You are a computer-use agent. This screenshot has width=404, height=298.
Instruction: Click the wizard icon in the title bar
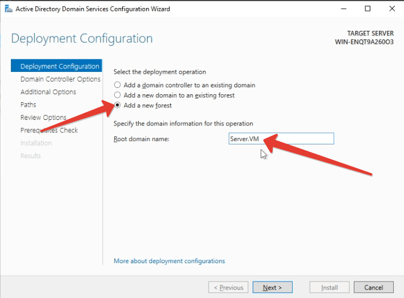[9, 9]
